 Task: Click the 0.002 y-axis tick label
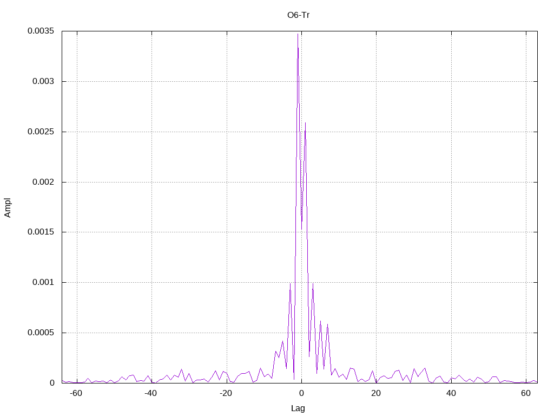coord(43,182)
